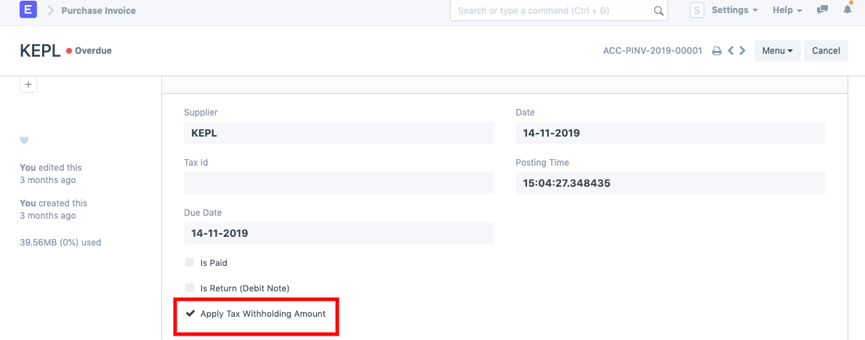Click the search magnifier icon

[658, 11]
